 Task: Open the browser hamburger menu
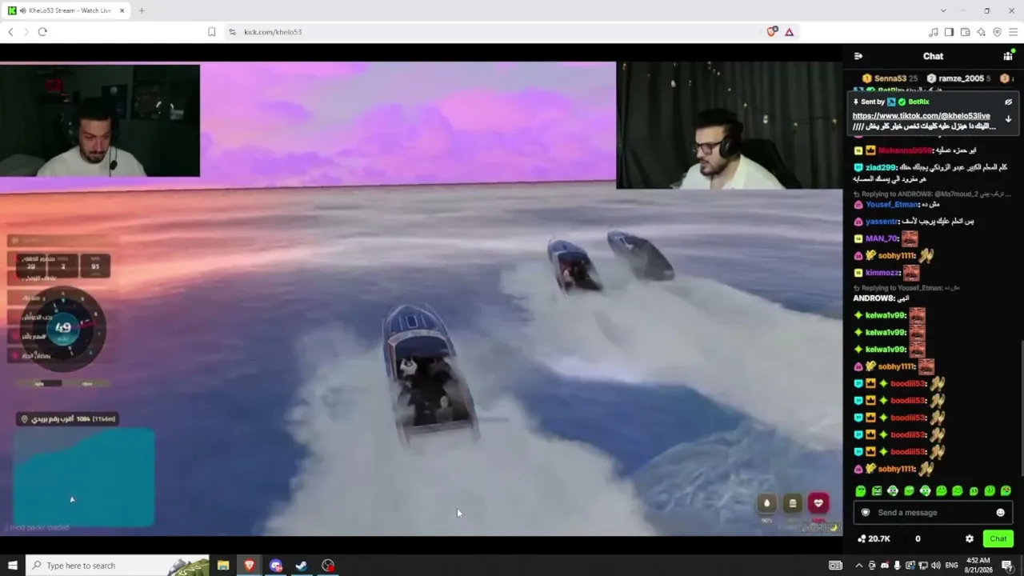tap(1013, 32)
